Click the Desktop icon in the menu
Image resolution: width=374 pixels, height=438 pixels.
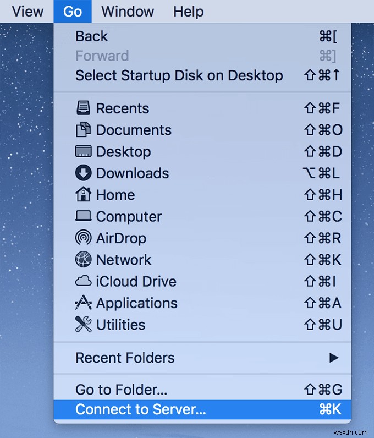coord(83,151)
